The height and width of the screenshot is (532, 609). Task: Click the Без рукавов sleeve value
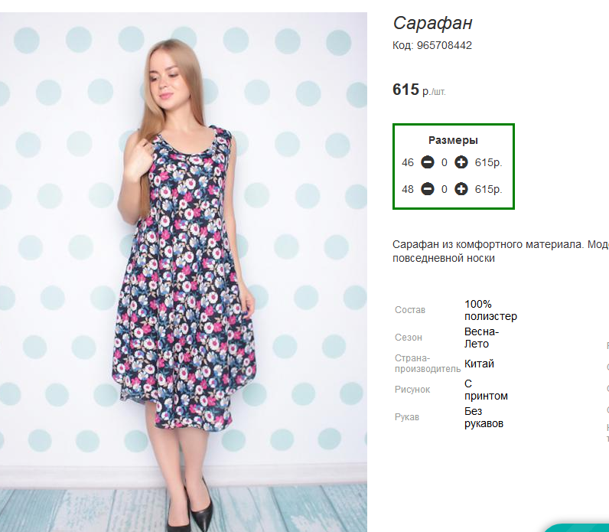(x=484, y=417)
